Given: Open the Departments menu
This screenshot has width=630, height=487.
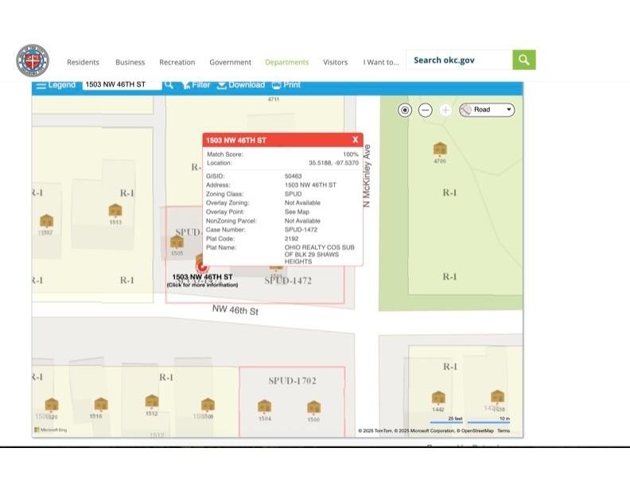Looking at the screenshot, I should point(286,62).
